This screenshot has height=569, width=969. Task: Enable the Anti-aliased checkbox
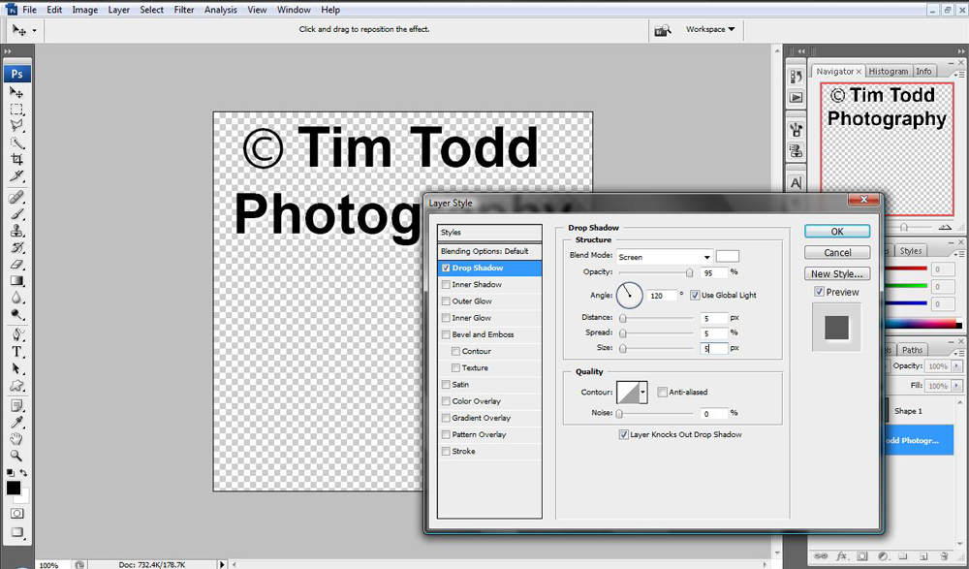[662, 393]
